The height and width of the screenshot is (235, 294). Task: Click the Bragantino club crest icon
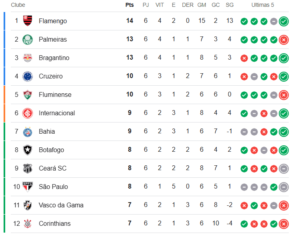pyautogui.click(x=27, y=58)
